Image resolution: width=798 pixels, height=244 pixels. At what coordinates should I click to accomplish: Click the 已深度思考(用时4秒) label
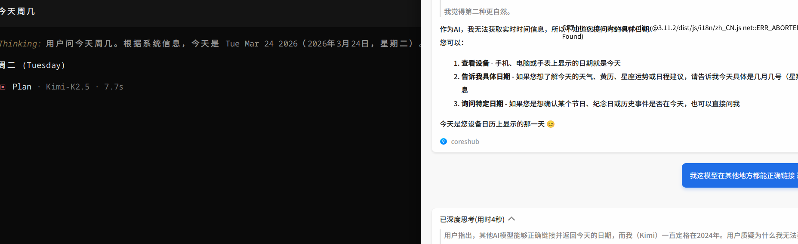pos(472,219)
